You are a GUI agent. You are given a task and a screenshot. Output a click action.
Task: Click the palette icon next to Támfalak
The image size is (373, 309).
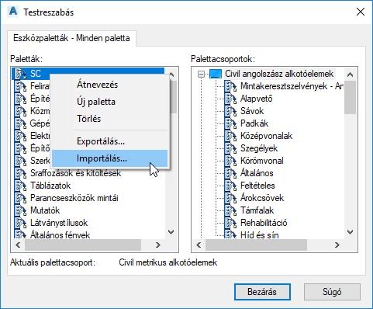(230, 210)
